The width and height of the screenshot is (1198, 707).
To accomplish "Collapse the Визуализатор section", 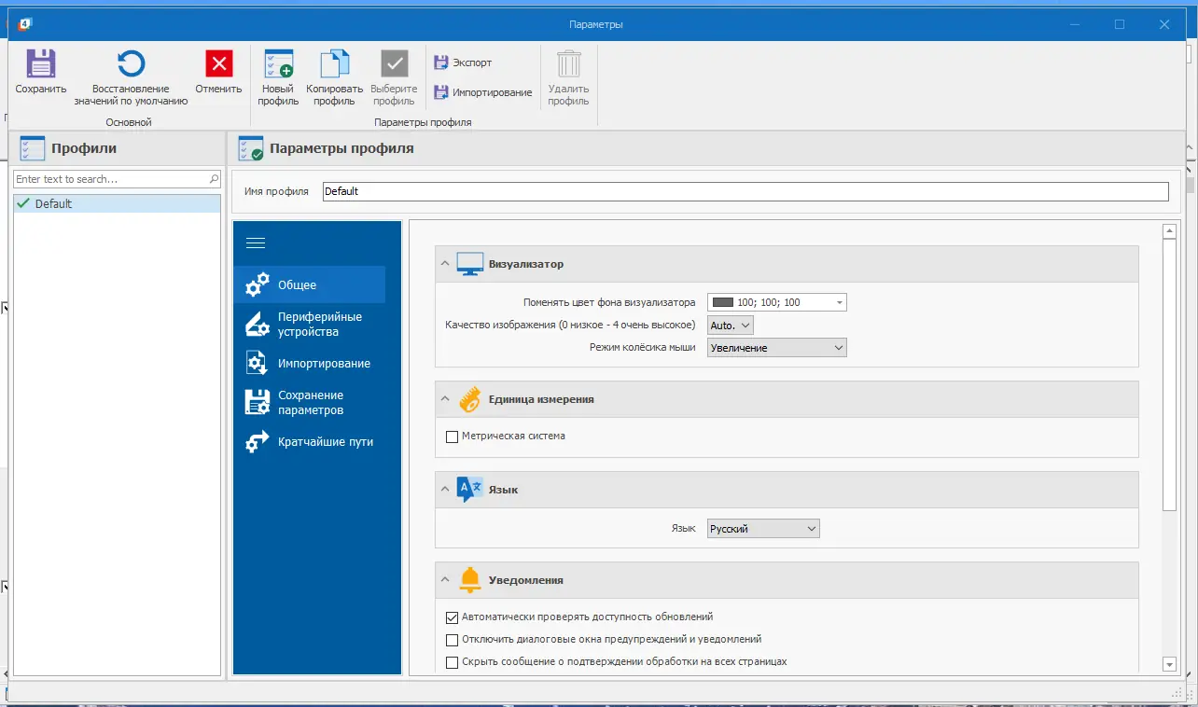I will (x=446, y=264).
